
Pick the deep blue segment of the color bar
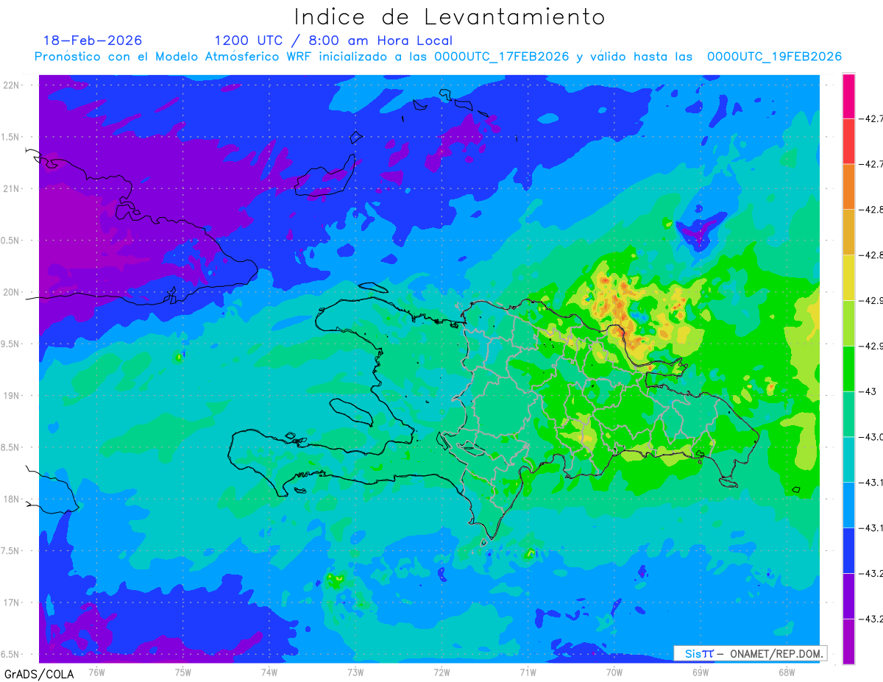848,552
